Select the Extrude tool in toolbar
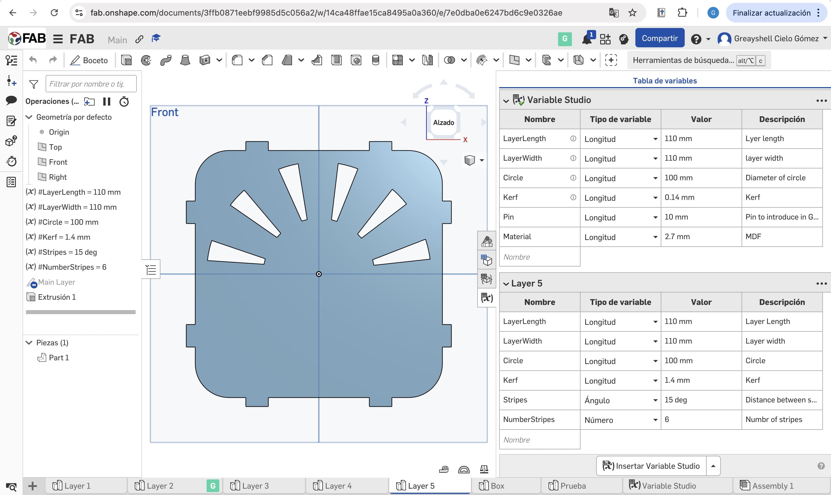This screenshot has height=495, width=831. click(126, 60)
